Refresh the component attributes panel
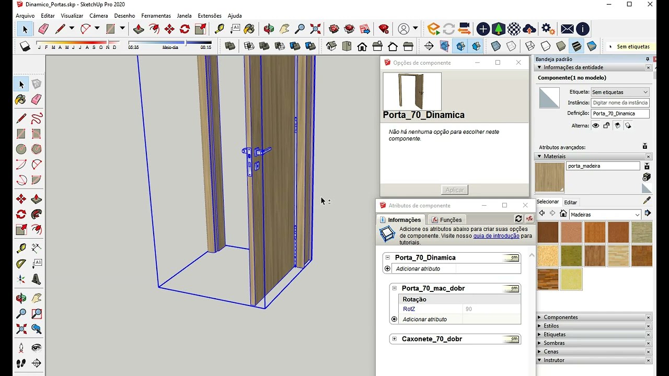 [518, 219]
